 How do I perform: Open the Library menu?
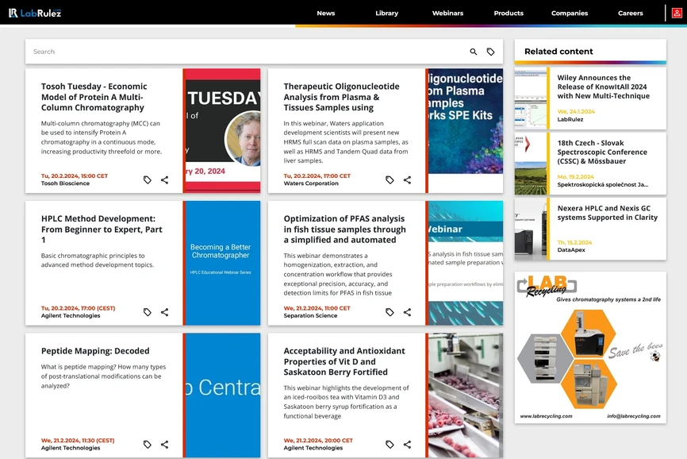click(x=387, y=13)
